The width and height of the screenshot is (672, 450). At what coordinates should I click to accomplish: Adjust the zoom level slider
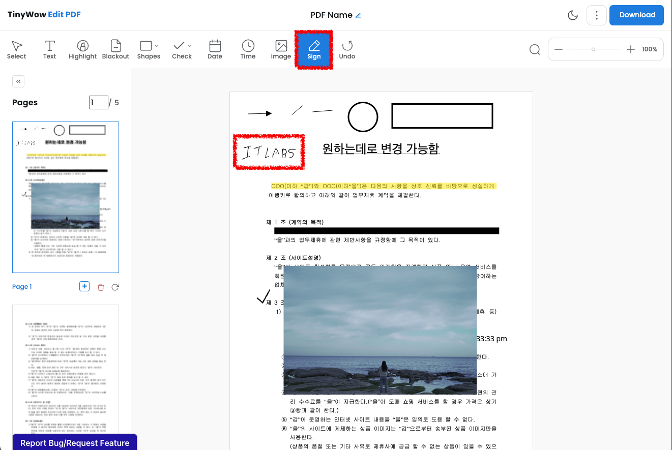click(x=594, y=49)
